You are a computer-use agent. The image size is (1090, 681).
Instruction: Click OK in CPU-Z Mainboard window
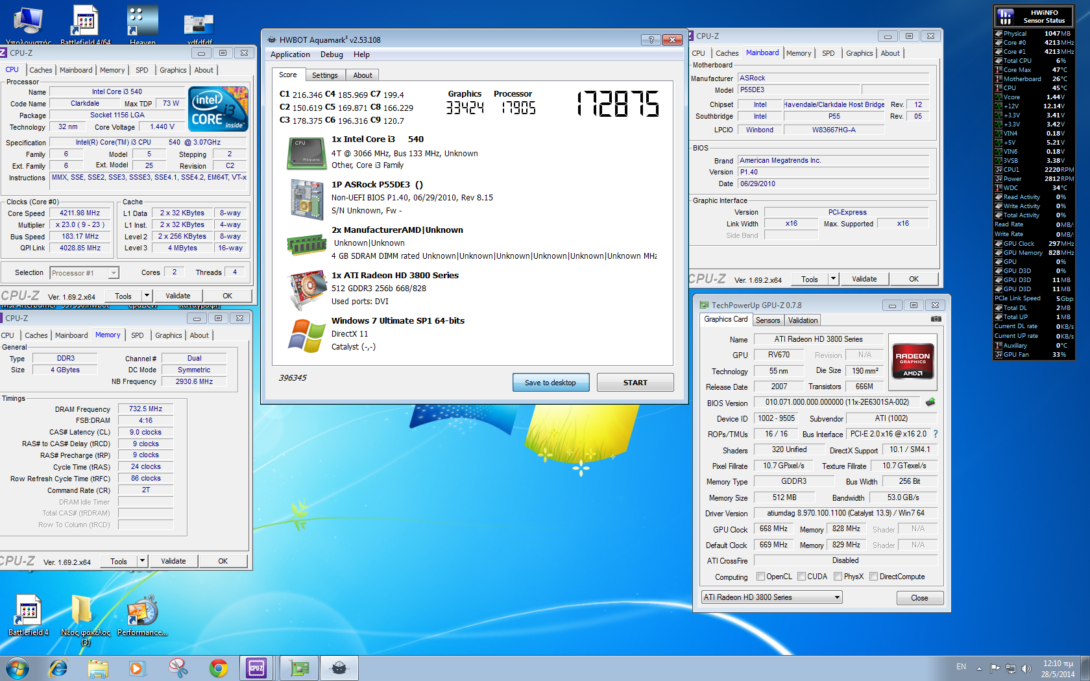pyautogui.click(x=914, y=279)
